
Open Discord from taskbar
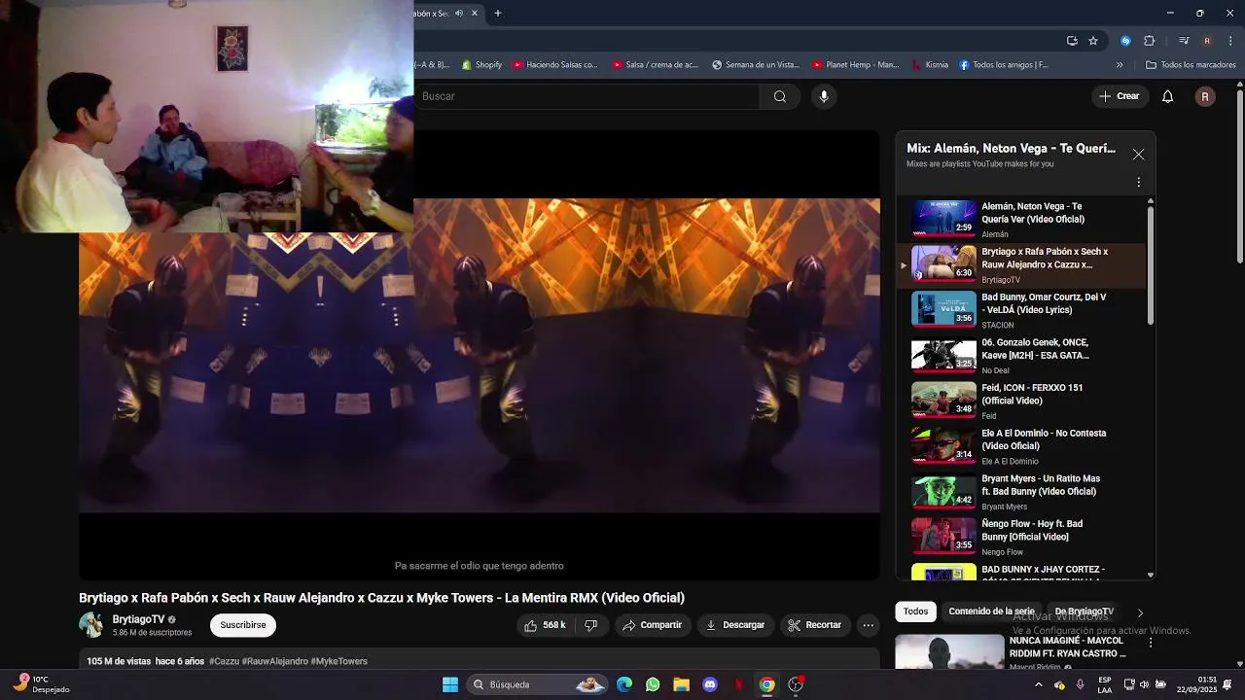710,684
